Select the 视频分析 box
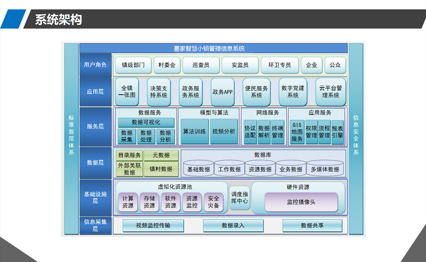 [x=224, y=131]
